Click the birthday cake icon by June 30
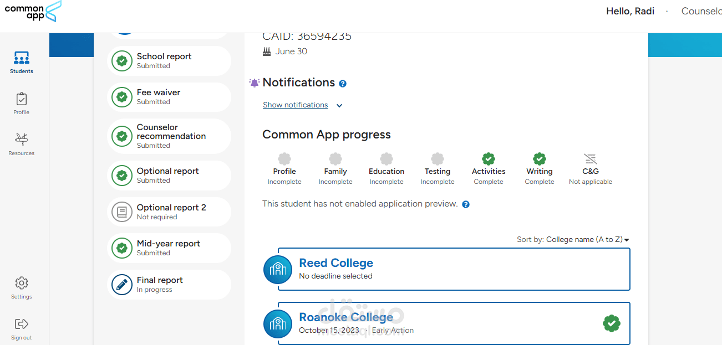722x345 pixels. coord(267,52)
